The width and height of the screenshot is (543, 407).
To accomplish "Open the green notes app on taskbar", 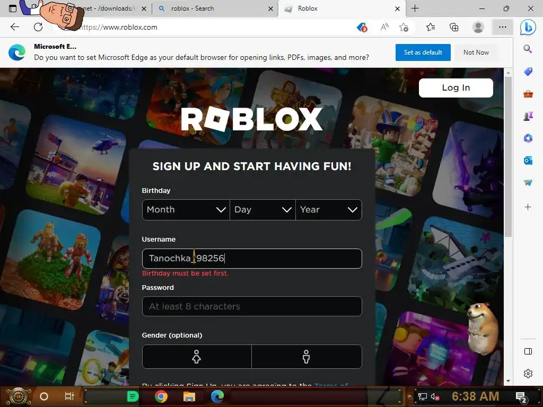I will 133,396.
